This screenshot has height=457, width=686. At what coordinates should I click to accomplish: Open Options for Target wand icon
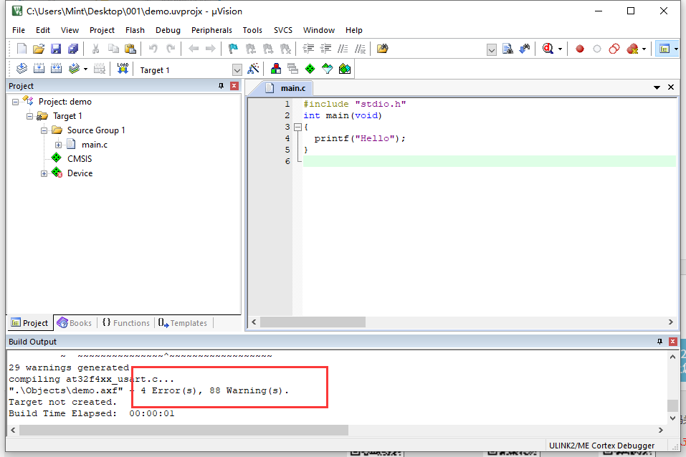click(x=253, y=69)
